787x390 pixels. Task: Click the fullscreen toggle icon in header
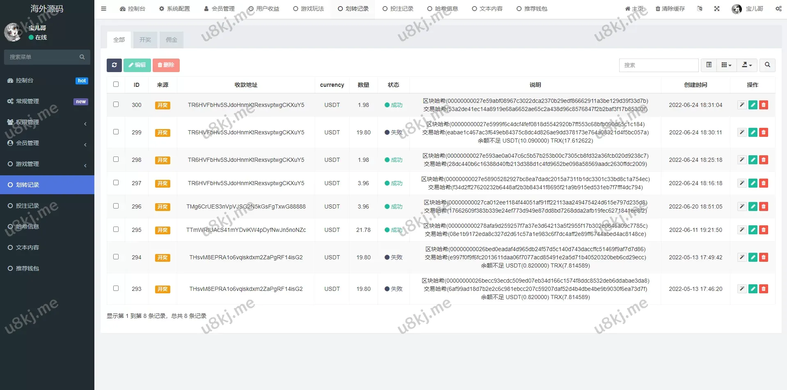tap(717, 9)
